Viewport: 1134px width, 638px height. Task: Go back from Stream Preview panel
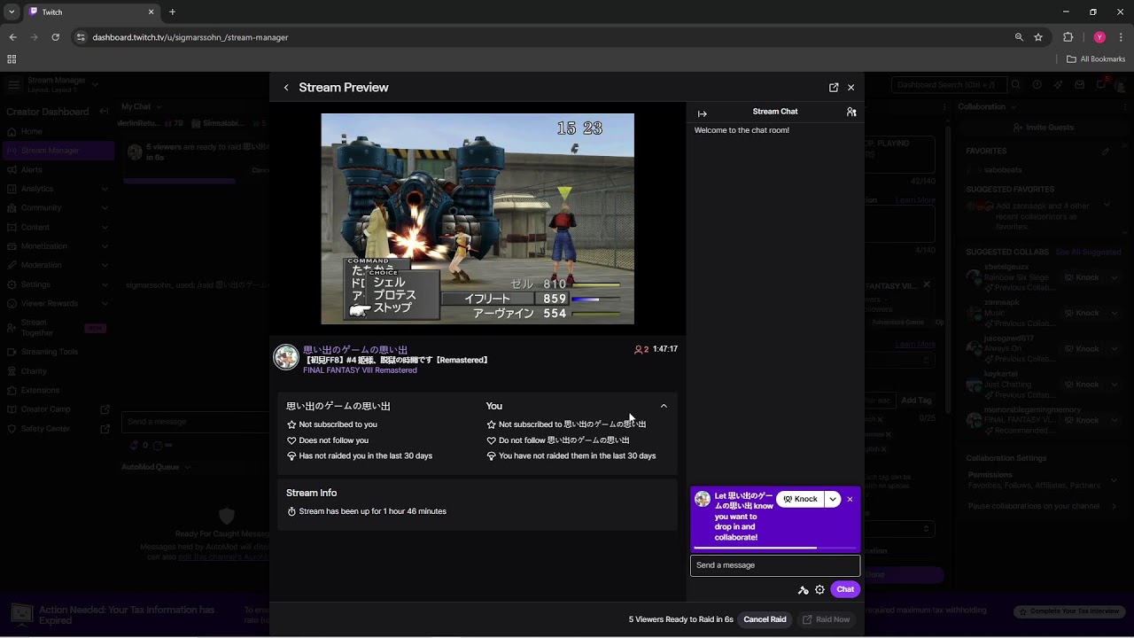coord(286,88)
